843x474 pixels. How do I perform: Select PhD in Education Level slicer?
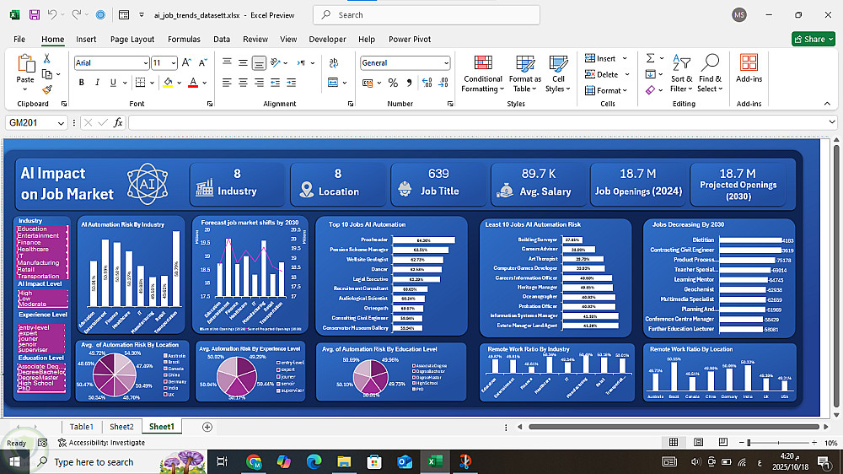click(40, 389)
